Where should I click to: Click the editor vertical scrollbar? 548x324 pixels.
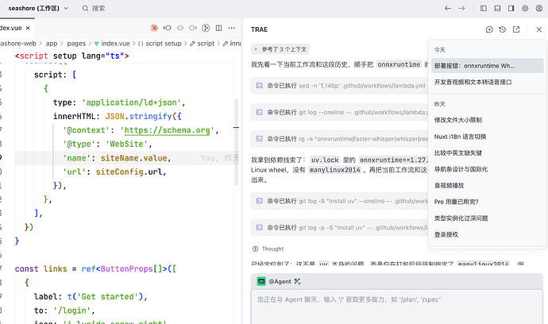point(236,141)
